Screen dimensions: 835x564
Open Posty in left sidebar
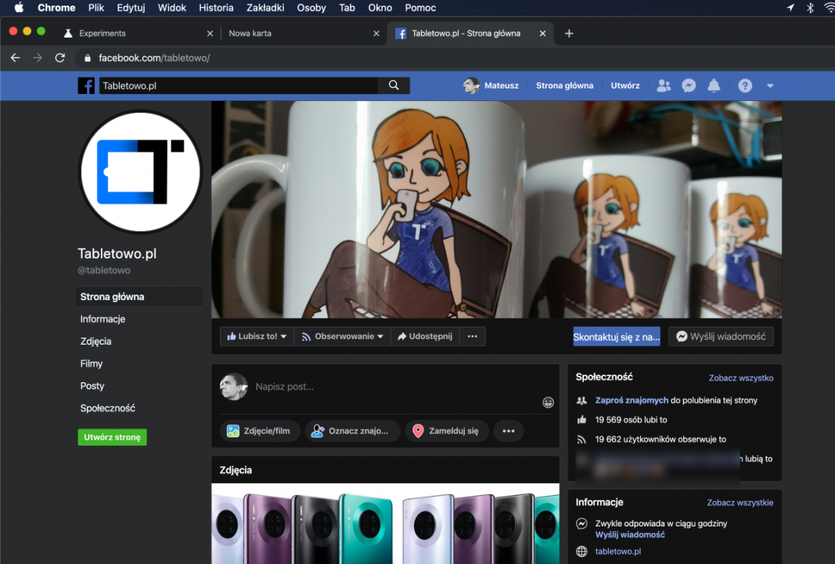[x=92, y=386]
